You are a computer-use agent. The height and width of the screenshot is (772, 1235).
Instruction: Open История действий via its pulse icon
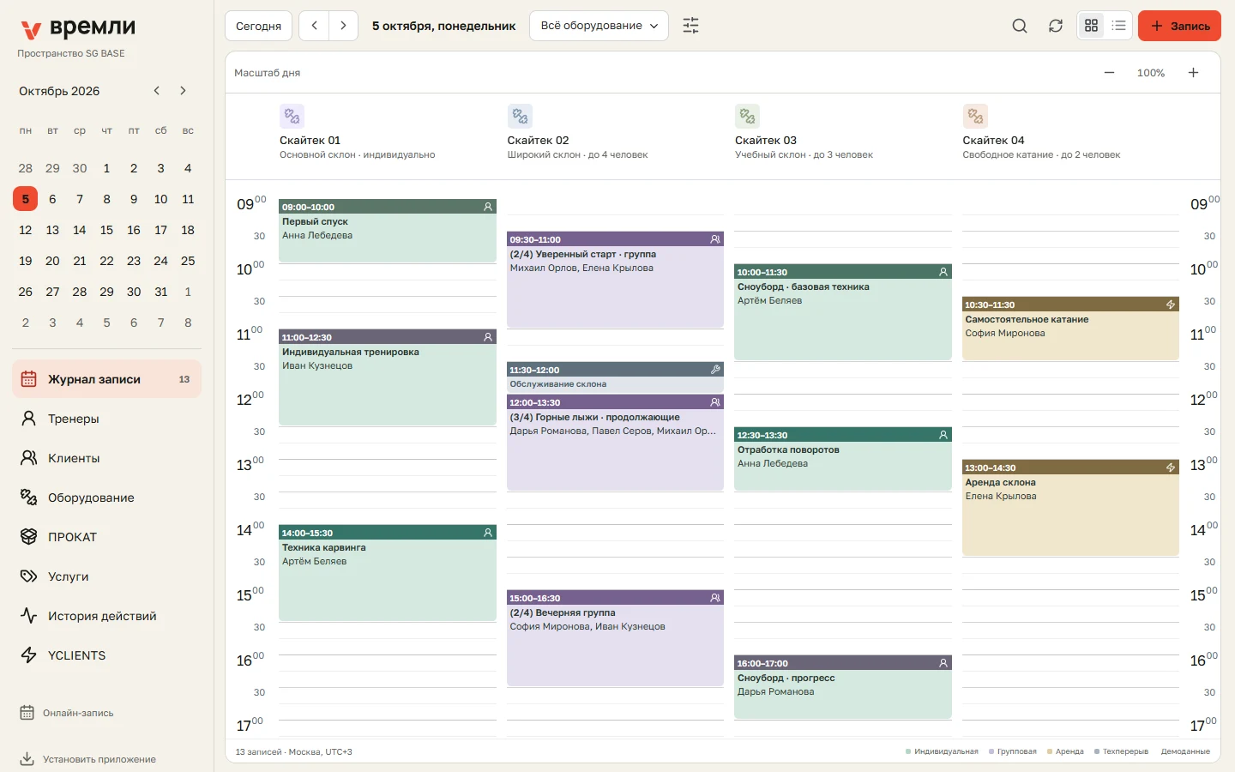(29, 616)
